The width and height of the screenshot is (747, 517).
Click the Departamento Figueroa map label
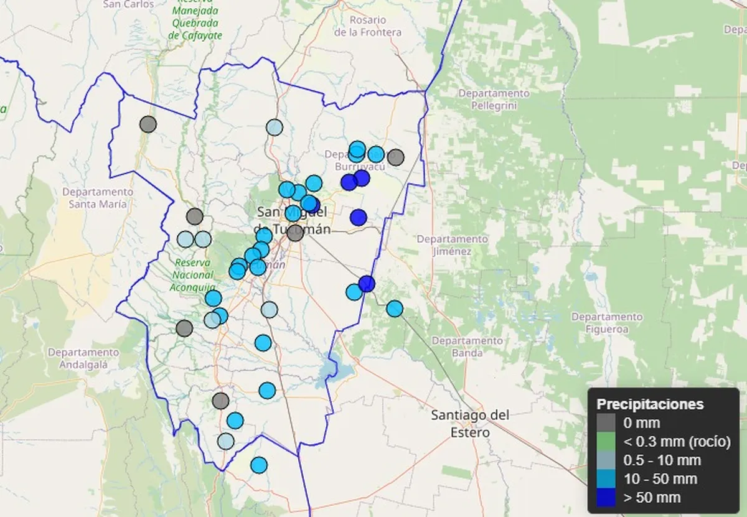coord(606,323)
